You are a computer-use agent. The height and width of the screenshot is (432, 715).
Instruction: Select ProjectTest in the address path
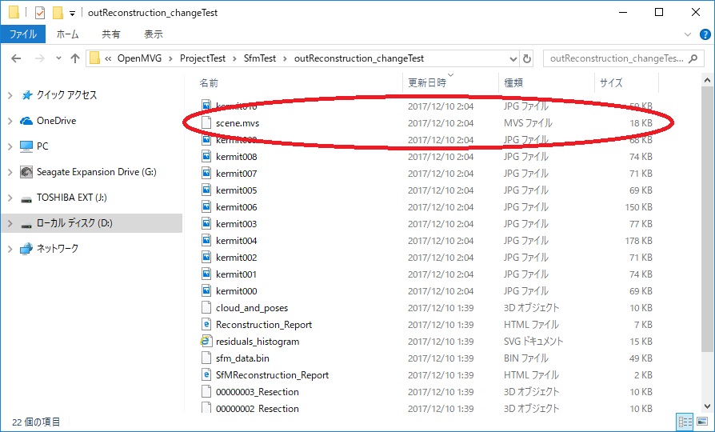point(202,58)
